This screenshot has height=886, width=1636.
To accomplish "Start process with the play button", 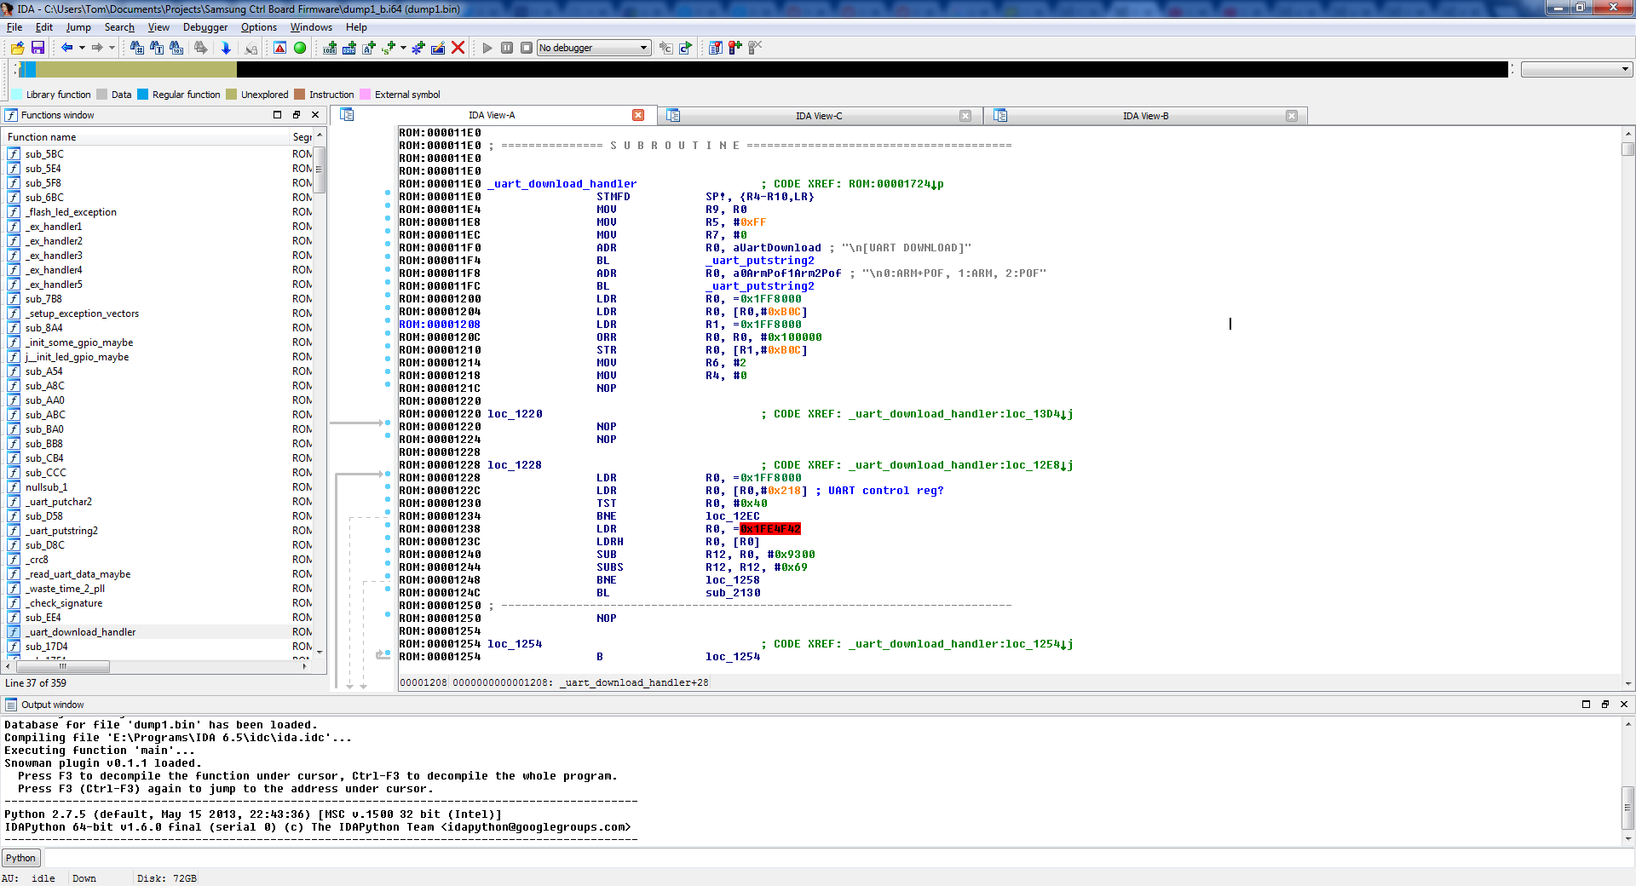I will click(487, 48).
